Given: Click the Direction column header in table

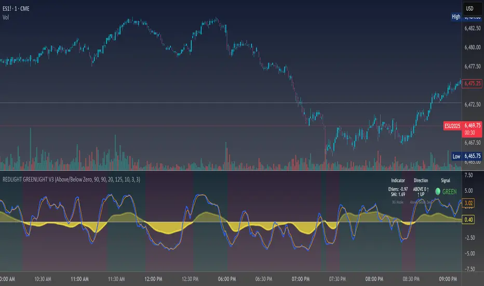Looking at the screenshot, I should (x=421, y=180).
